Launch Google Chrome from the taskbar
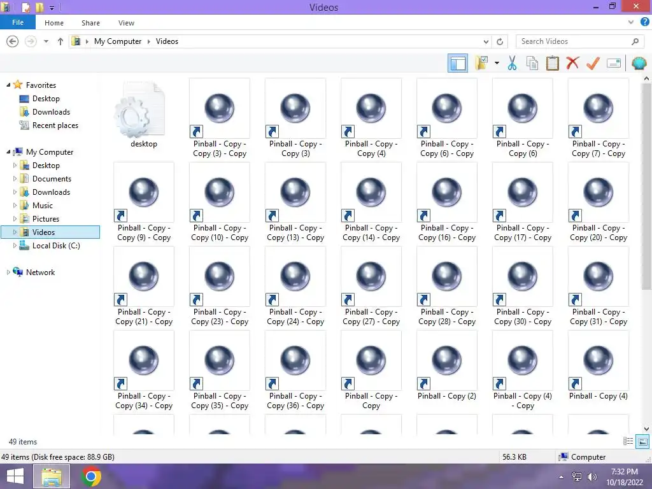Screen dimensions: 652x489 tap(91, 476)
